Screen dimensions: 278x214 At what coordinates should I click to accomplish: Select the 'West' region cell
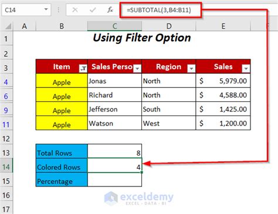point(168,123)
